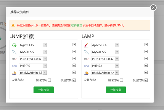
Task: Uncheck MySQL 5.5 in LNMP
Action: click(74, 51)
